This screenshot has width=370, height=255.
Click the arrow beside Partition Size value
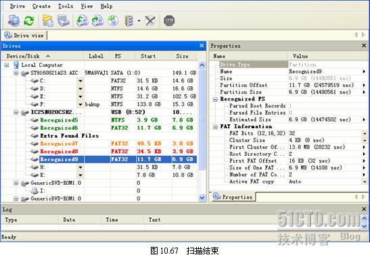(x=365, y=92)
